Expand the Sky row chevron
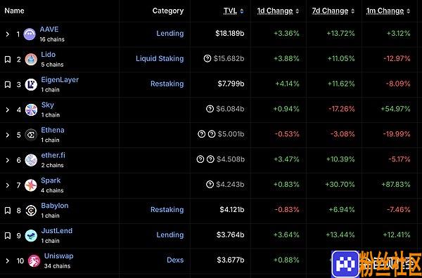The width and height of the screenshot is (422, 278). click(x=8, y=110)
